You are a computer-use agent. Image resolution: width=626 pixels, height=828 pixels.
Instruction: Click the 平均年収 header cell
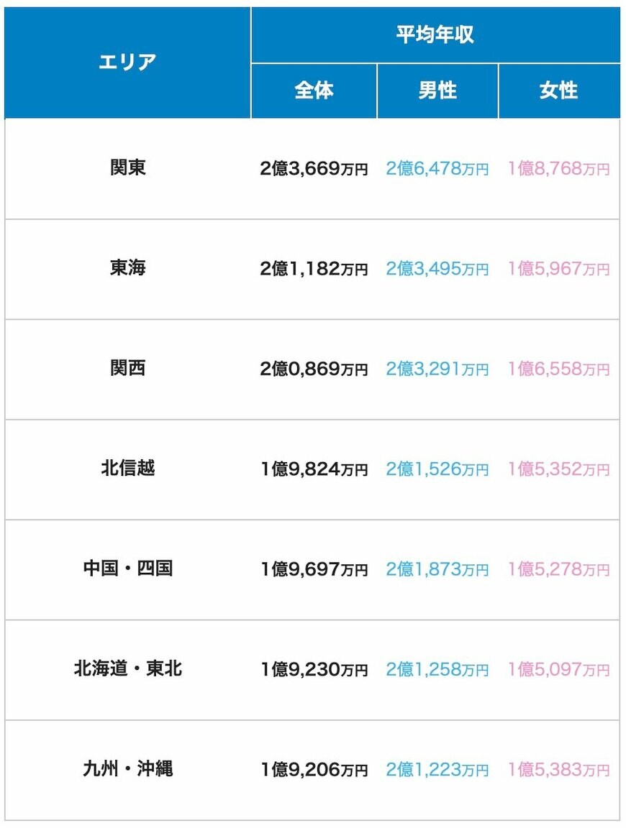(x=435, y=34)
